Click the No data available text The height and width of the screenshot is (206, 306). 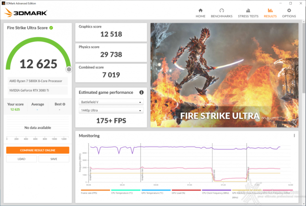click(x=38, y=128)
